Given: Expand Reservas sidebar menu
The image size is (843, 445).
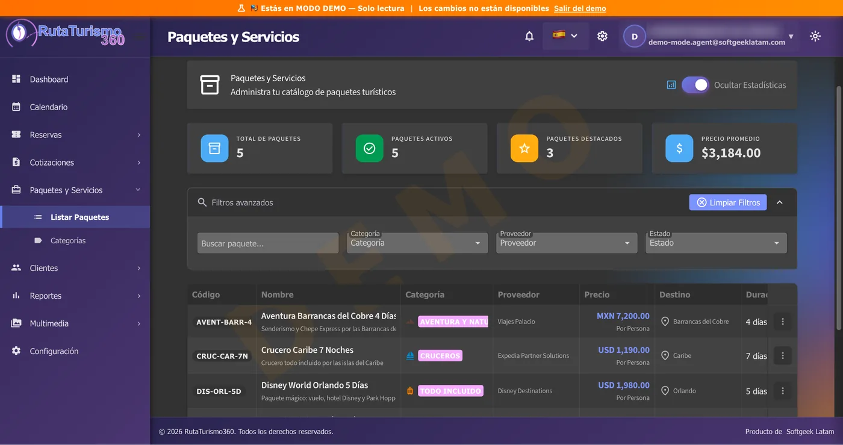Looking at the screenshot, I should coord(75,134).
